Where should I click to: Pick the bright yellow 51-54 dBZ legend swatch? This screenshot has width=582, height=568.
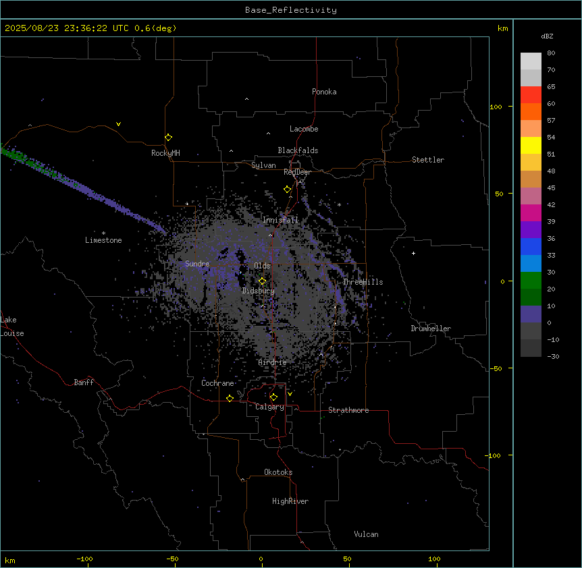click(x=531, y=145)
